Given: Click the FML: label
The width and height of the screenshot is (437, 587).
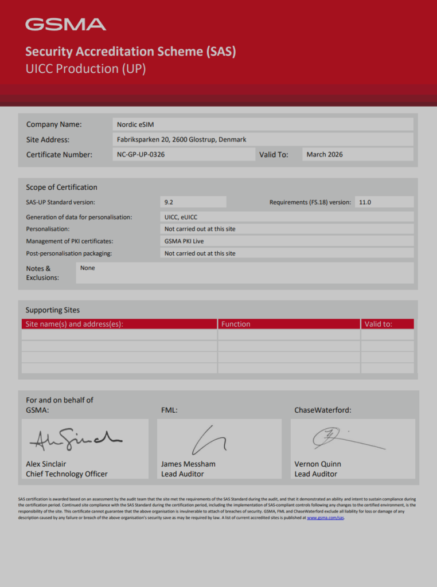Looking at the screenshot, I should pos(169,410).
